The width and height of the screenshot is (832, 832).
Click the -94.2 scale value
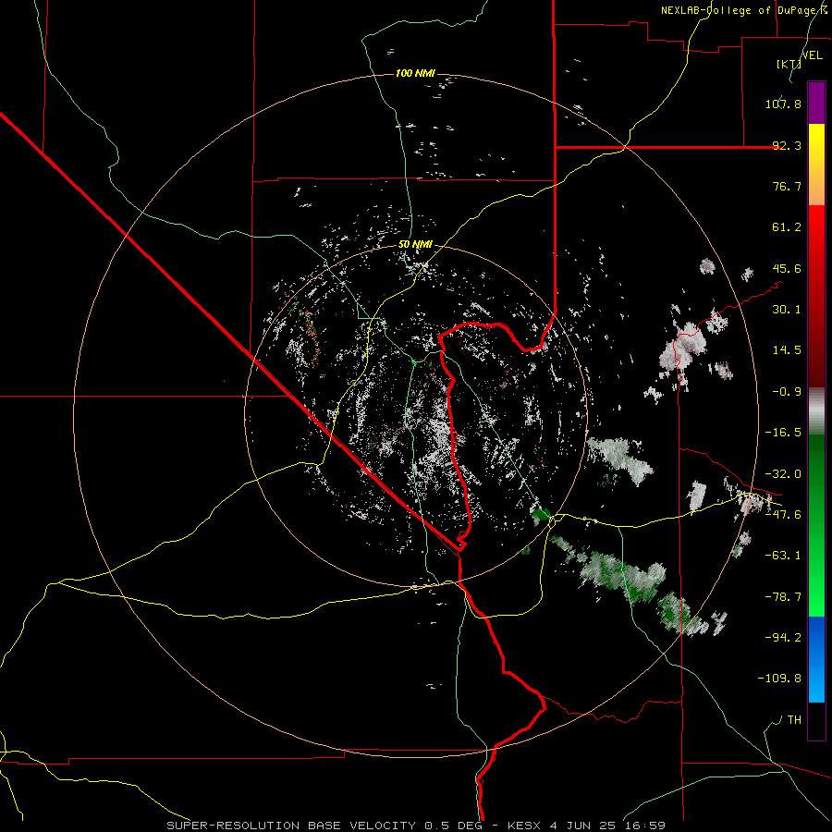(x=783, y=638)
